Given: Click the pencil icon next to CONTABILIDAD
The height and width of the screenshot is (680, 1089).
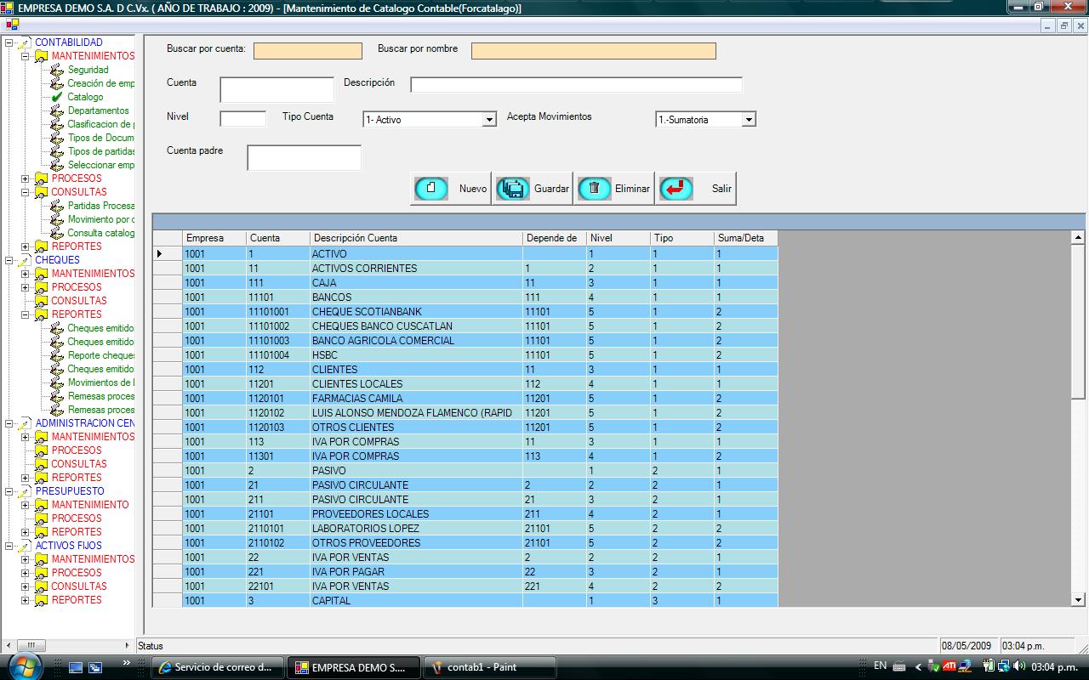Looking at the screenshot, I should tap(24, 42).
